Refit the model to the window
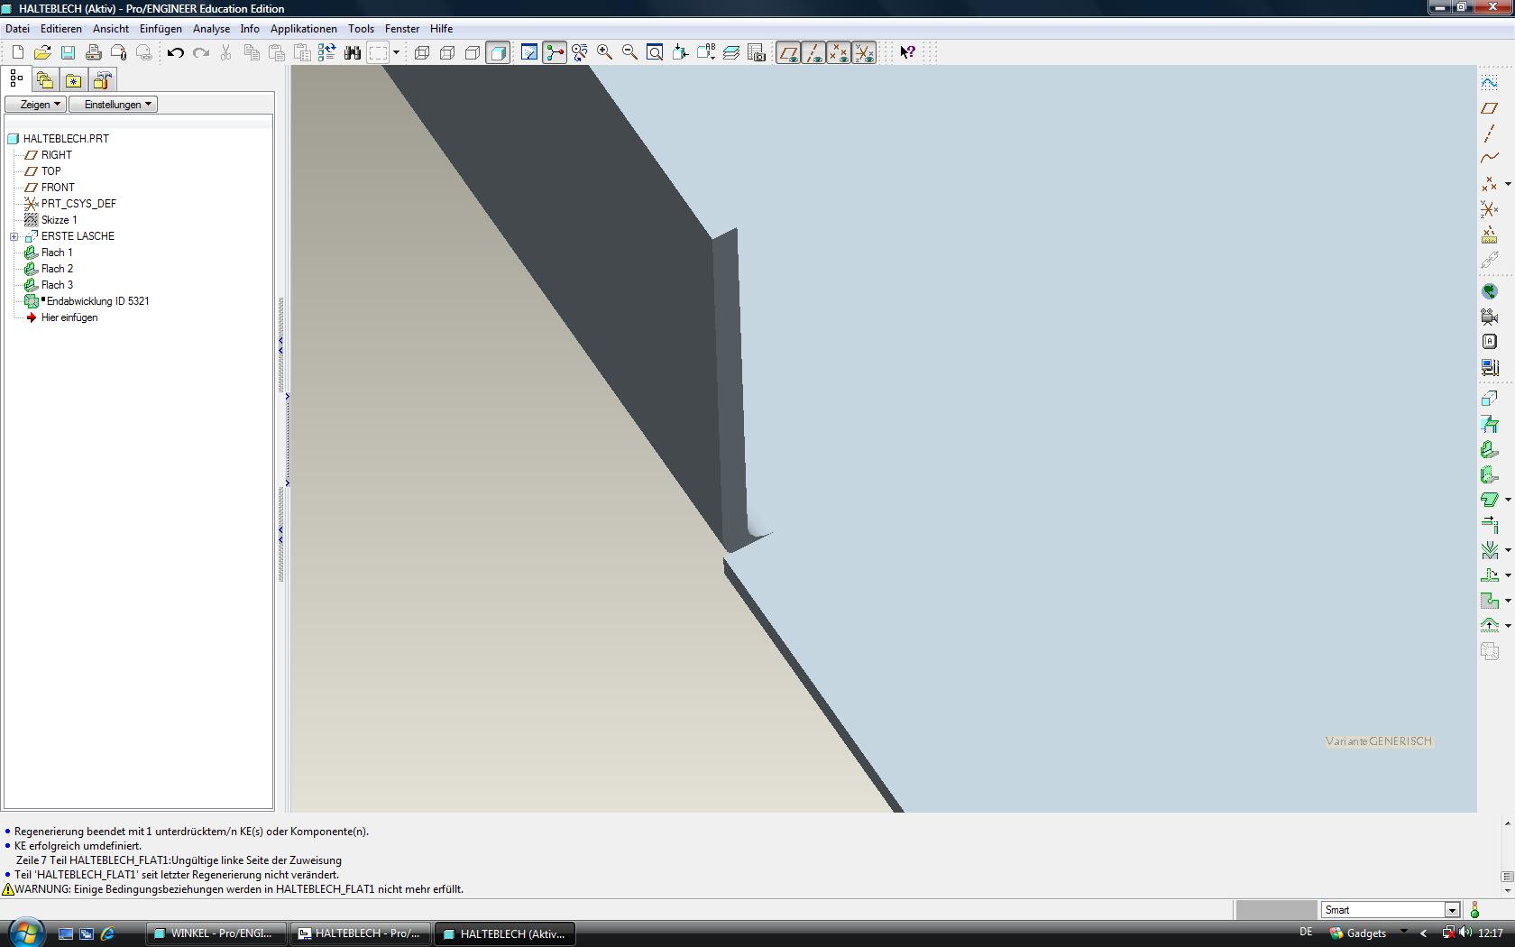Screen dimensions: 1515x947 [656, 52]
